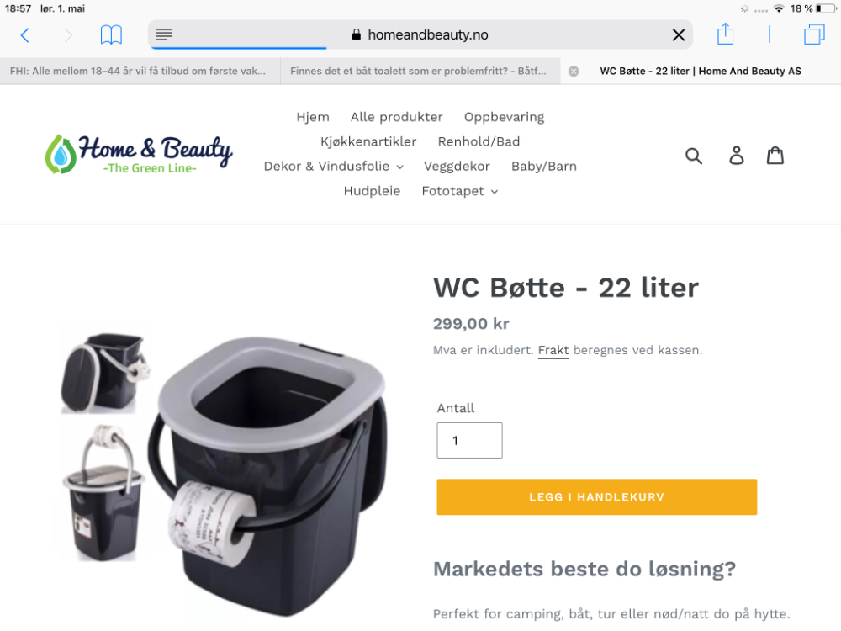
Task: Stop page loading with the X icon
Action: pyautogui.click(x=679, y=34)
